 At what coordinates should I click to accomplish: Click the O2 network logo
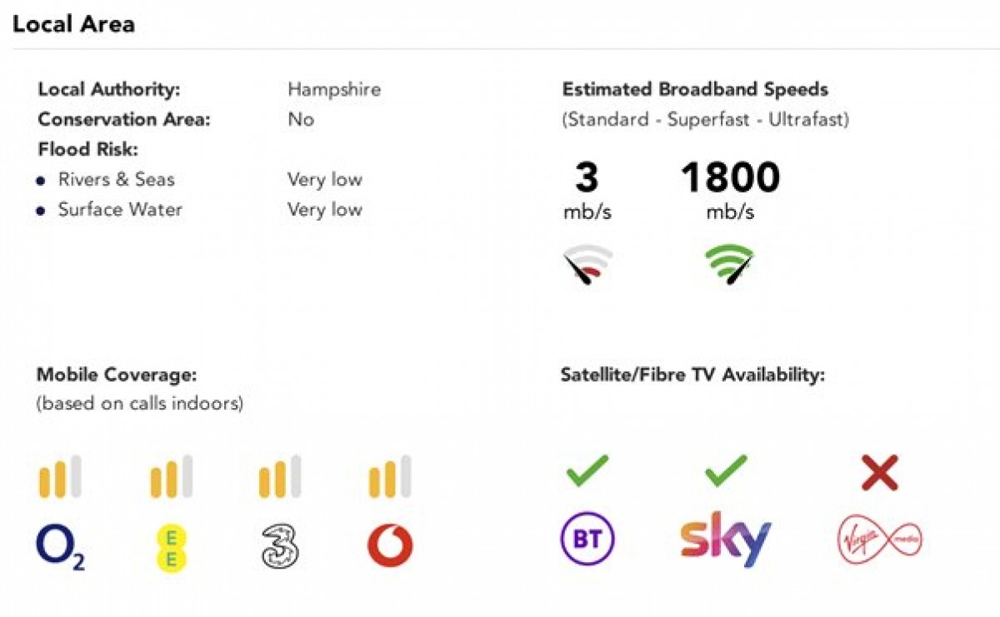coord(60,546)
